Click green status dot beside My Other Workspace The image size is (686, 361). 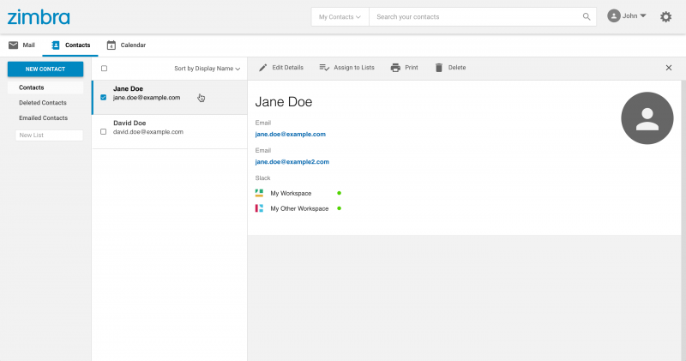339,208
